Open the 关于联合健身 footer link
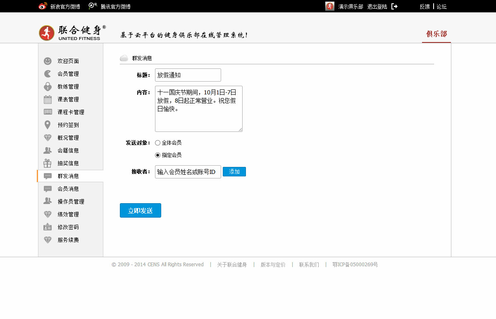Viewport: 496px width, 319px height. [232, 265]
